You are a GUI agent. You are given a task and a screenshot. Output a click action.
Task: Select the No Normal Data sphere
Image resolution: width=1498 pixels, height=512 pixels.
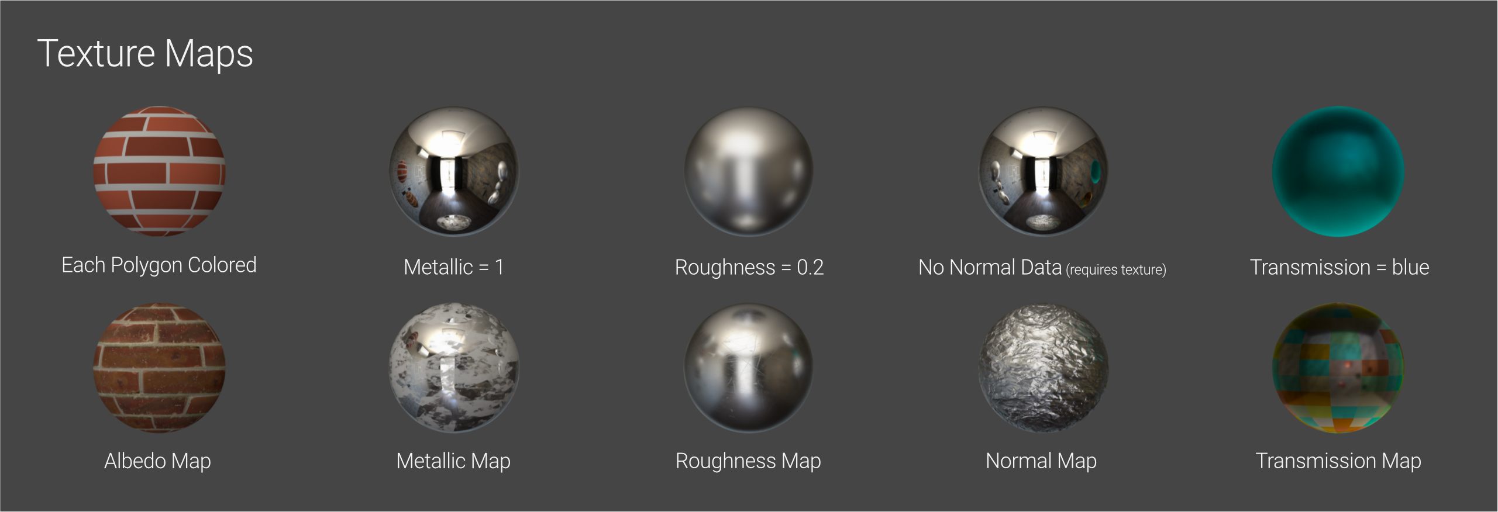[1044, 171]
